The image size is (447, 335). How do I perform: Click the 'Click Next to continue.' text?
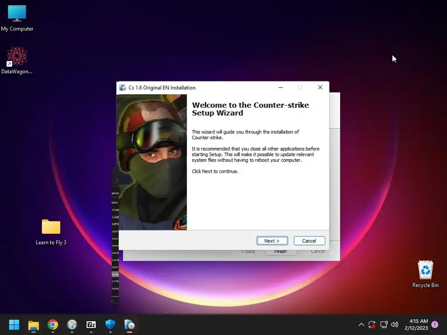[x=215, y=171]
